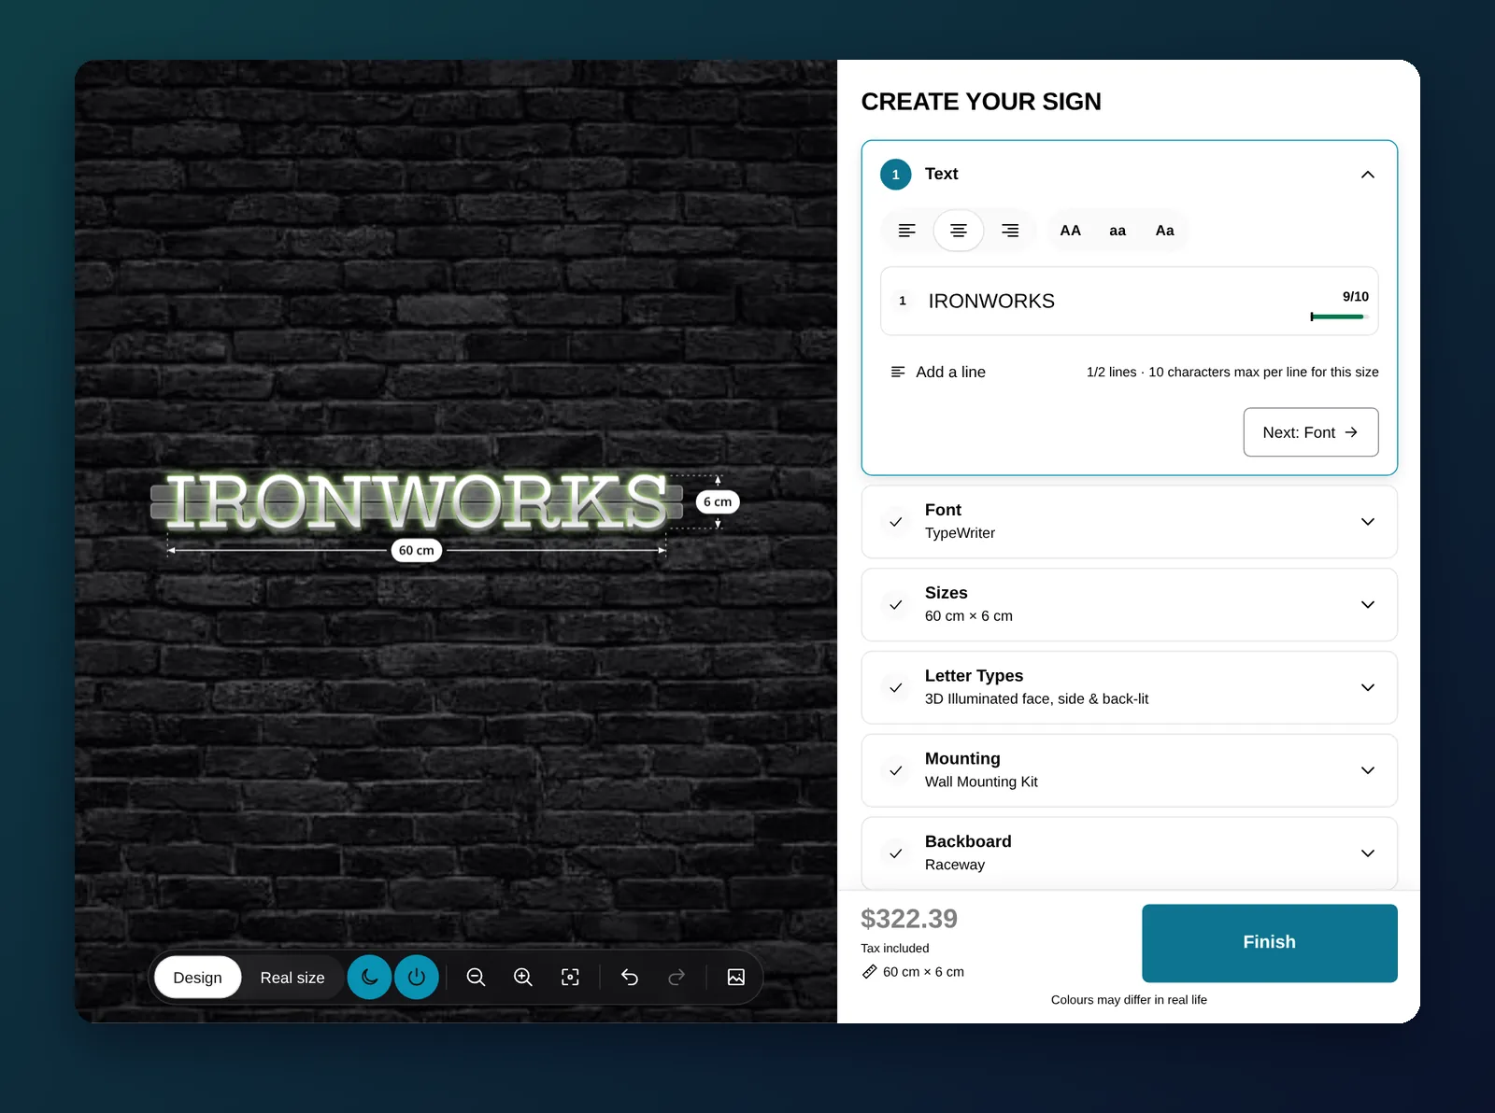Redo the last change
The image size is (1495, 1113).
click(x=676, y=978)
